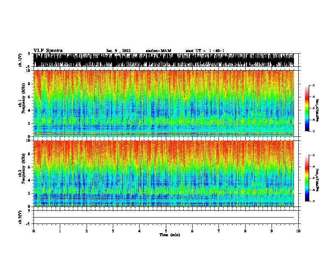Click the "VLF Spectra" plot title

(48, 51)
